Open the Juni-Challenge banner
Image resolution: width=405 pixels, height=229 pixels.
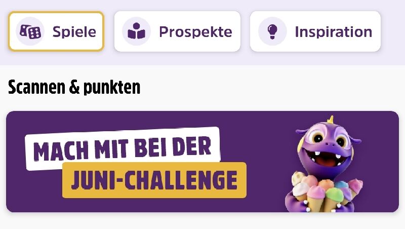pos(202,162)
